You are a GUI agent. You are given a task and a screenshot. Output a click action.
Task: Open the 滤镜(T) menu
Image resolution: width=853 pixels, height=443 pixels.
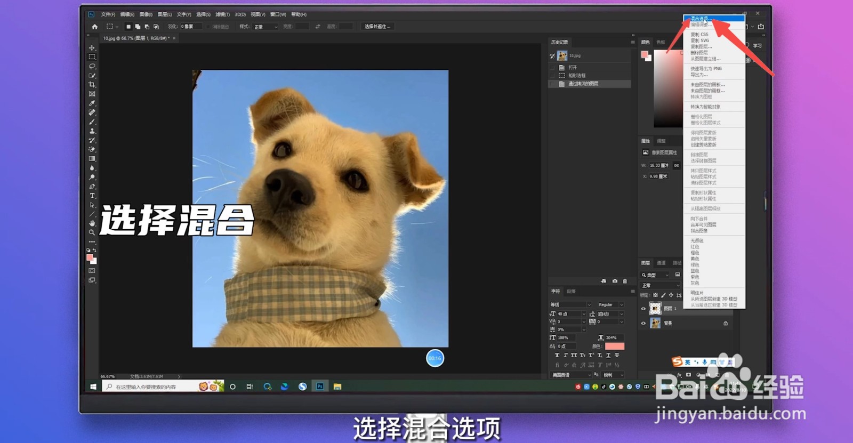[x=222, y=14]
